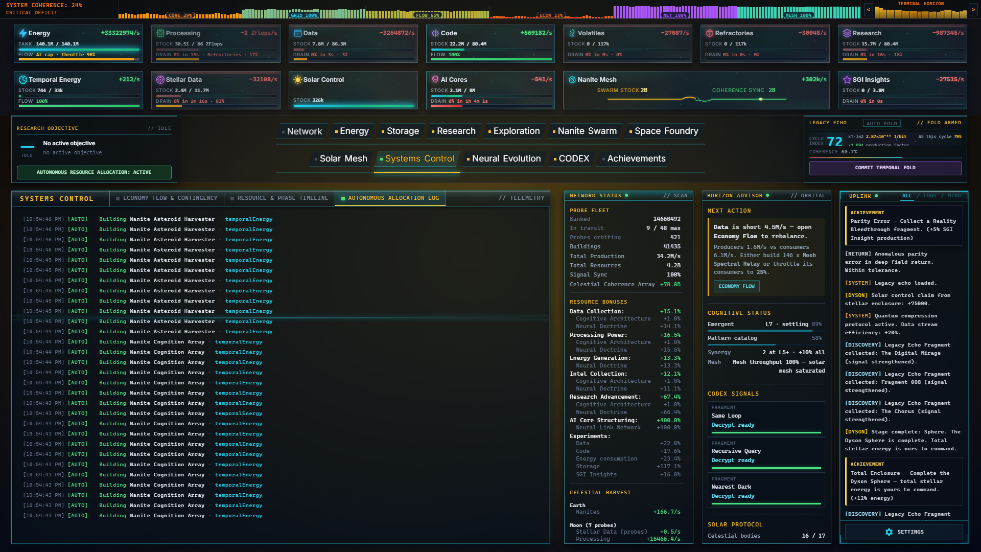Open the CODEX tab
Screen dimensions: 981x552
(x=571, y=159)
